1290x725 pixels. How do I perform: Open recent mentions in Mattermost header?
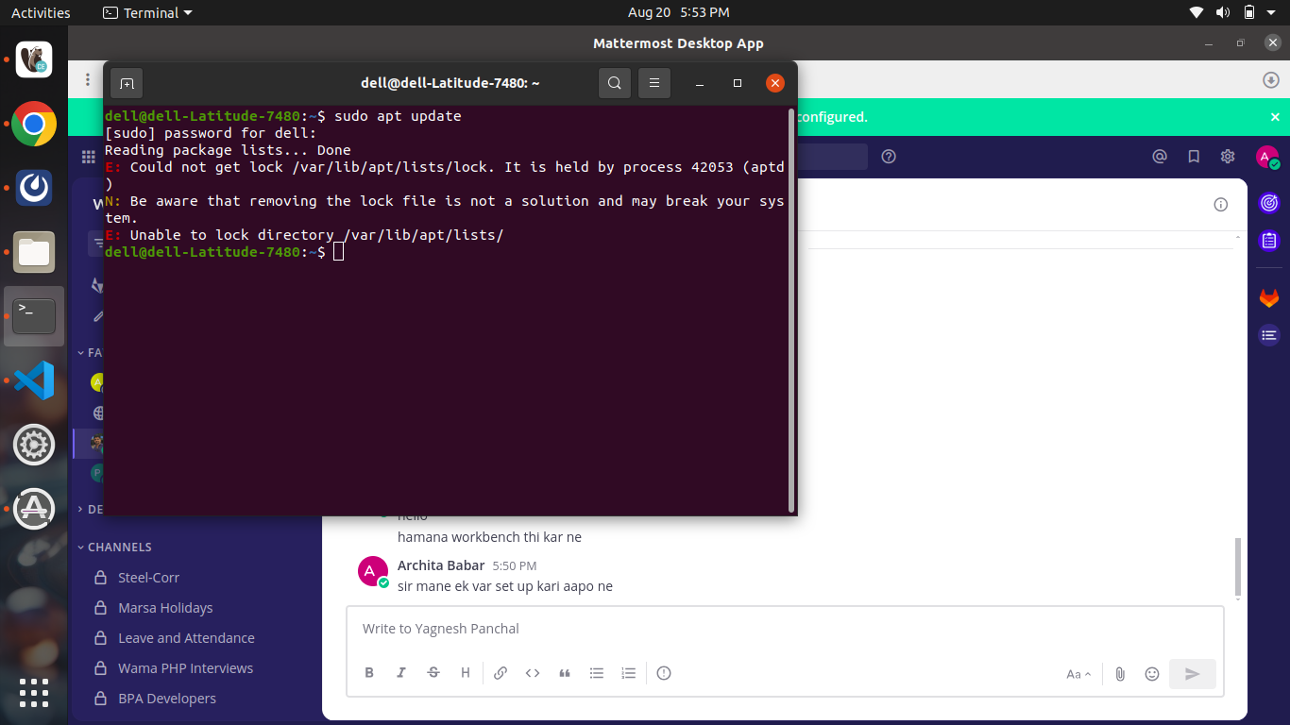[x=1160, y=157]
